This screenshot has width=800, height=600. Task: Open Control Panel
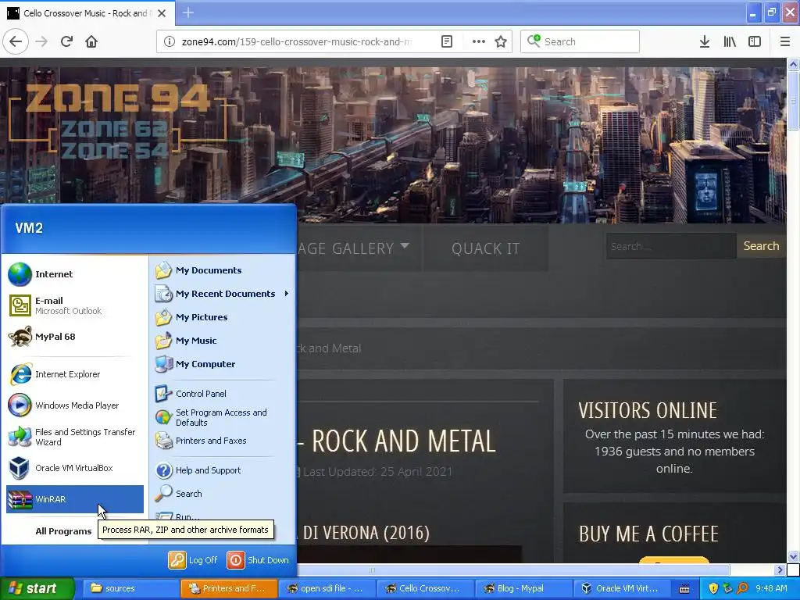223,394
